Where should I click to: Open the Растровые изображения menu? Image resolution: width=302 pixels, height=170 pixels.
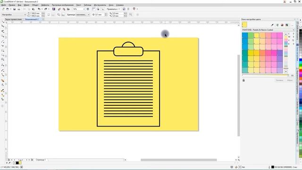tap(63, 5)
